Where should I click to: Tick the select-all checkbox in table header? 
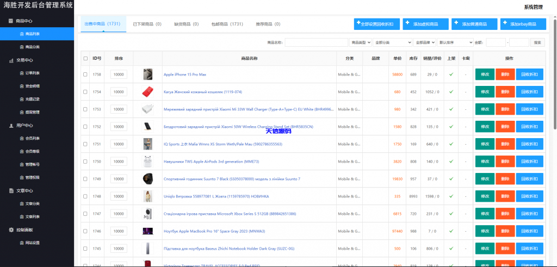tap(85, 59)
